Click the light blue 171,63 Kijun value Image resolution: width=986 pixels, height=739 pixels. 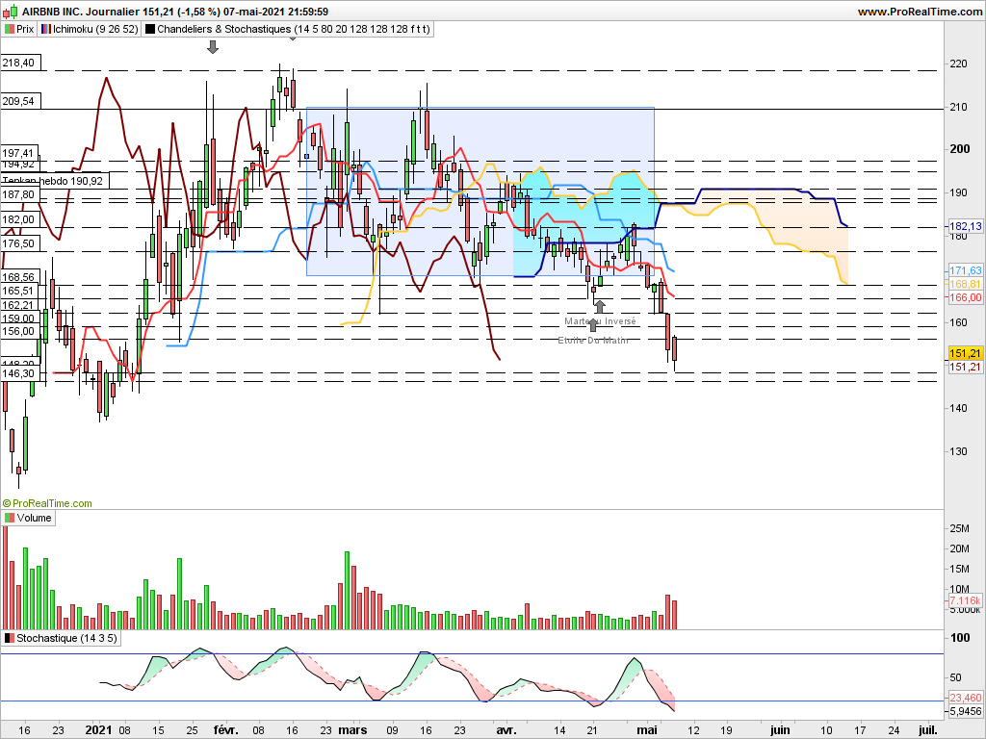point(965,270)
